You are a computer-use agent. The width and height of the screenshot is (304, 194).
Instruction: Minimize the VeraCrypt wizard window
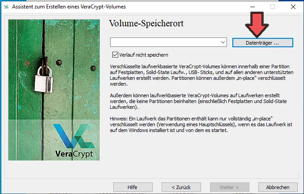pos(253,7)
